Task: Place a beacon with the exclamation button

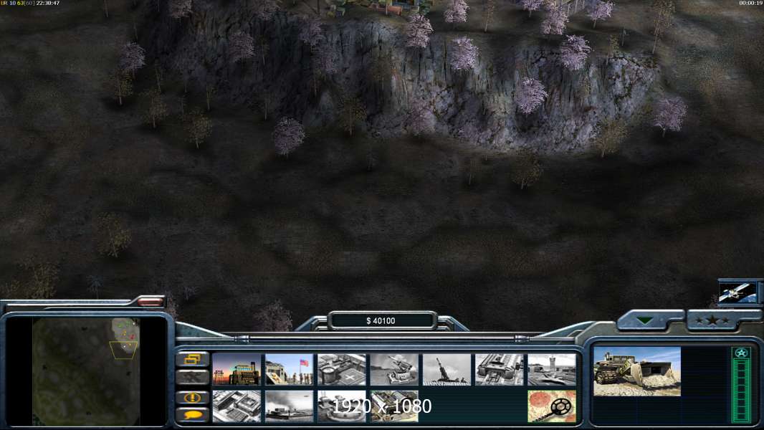Action: point(193,397)
